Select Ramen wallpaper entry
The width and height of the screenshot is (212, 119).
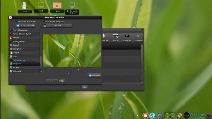(x=25, y=38)
